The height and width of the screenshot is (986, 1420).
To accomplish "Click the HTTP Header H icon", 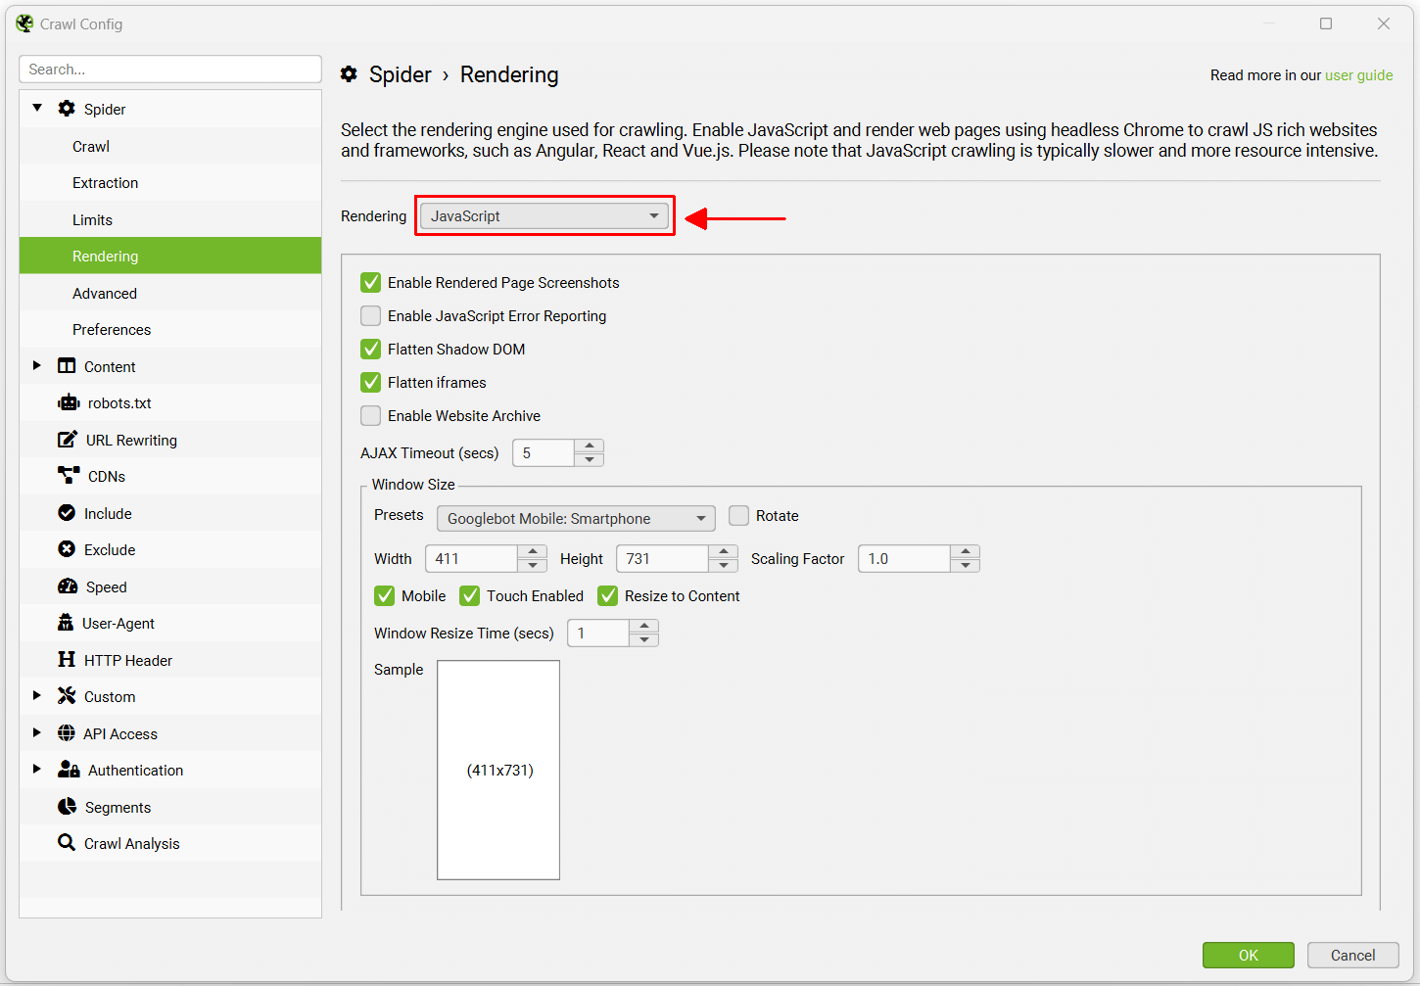I will (x=67, y=660).
